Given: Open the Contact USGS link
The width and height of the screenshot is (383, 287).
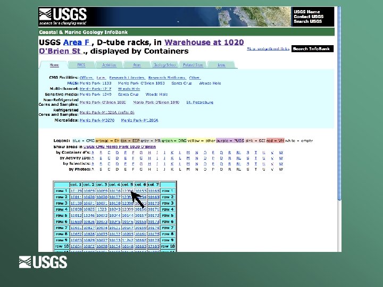Looking at the screenshot, I should 309,16.
